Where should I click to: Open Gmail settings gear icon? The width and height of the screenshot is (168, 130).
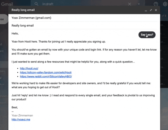click(165, 4)
